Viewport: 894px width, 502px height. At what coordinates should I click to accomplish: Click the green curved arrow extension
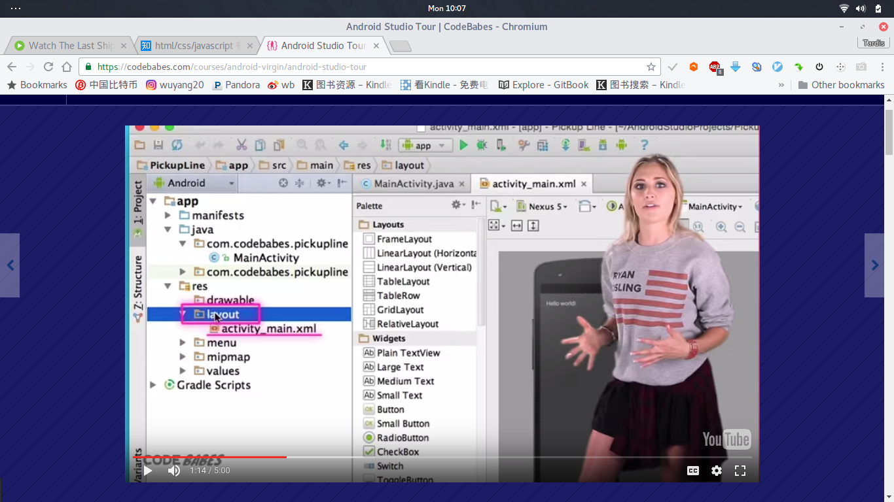[798, 67]
